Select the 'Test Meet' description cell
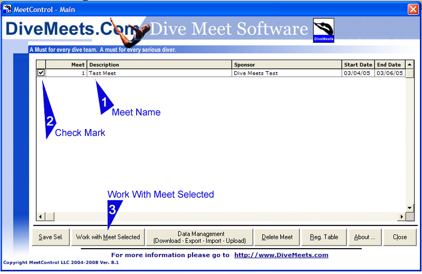 [159, 73]
